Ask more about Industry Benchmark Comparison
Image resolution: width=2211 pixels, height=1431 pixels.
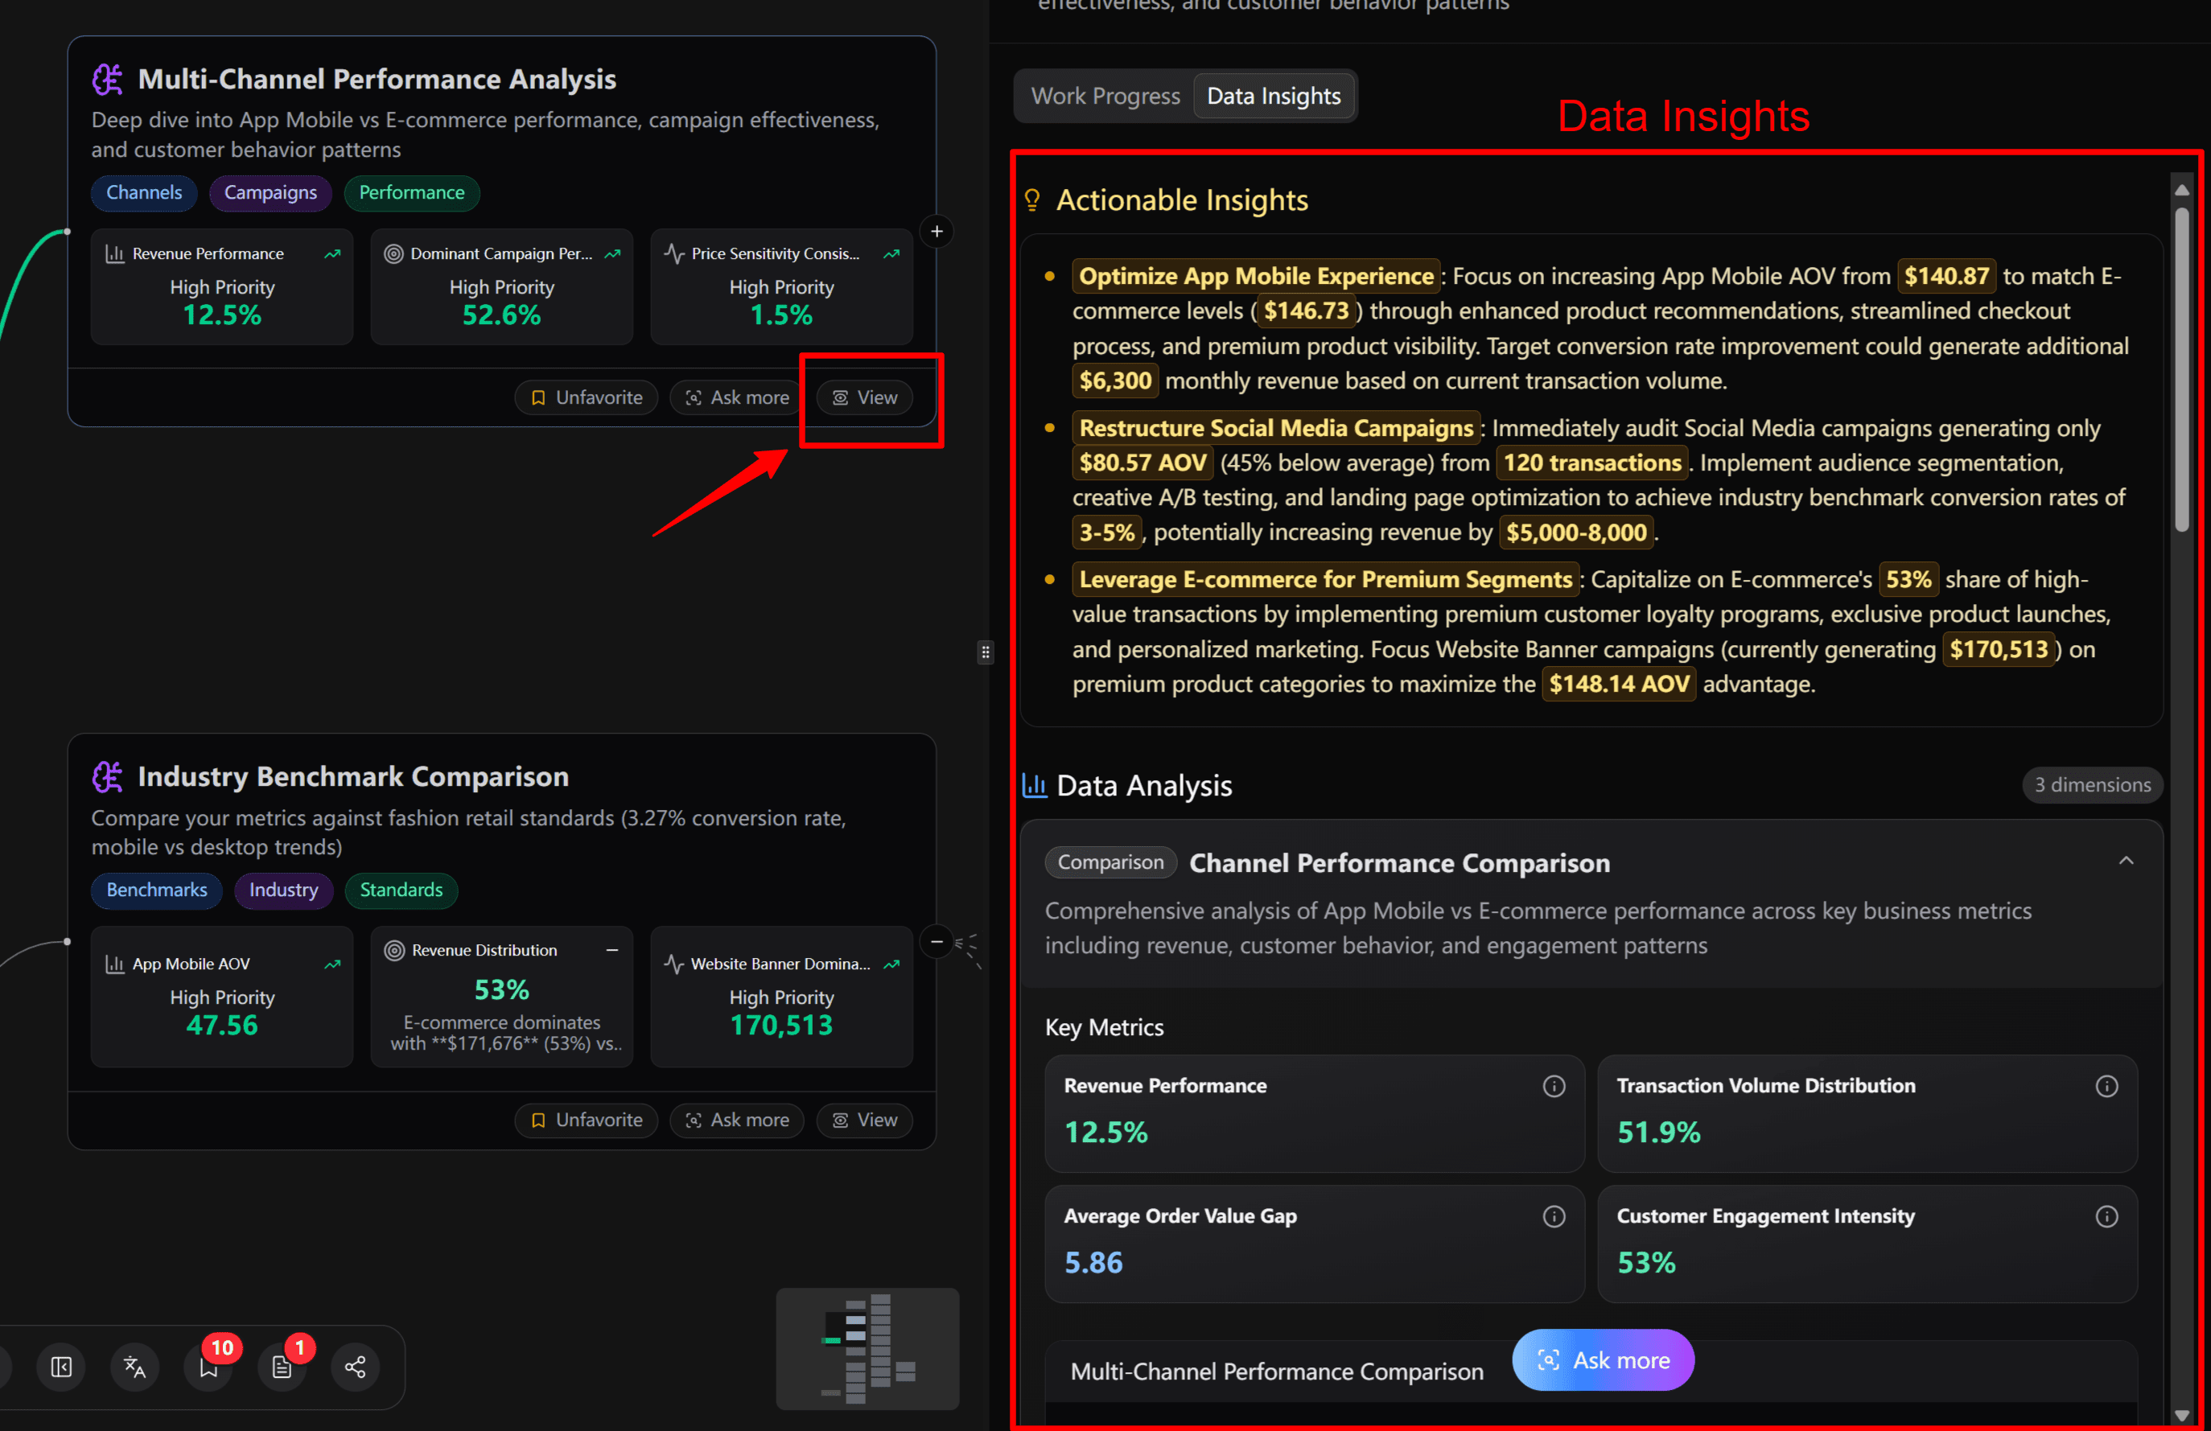(737, 1120)
